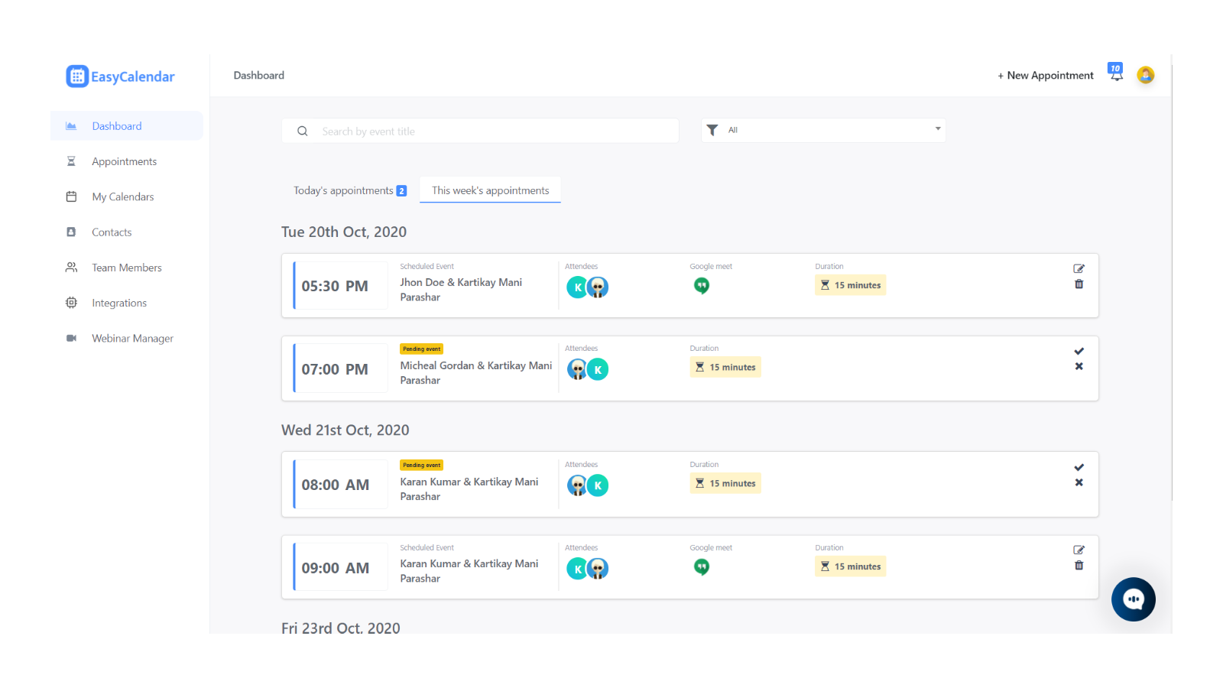Viewport: 1223px width, 688px height.
Task: Open the user profile avatar
Action: point(1145,75)
